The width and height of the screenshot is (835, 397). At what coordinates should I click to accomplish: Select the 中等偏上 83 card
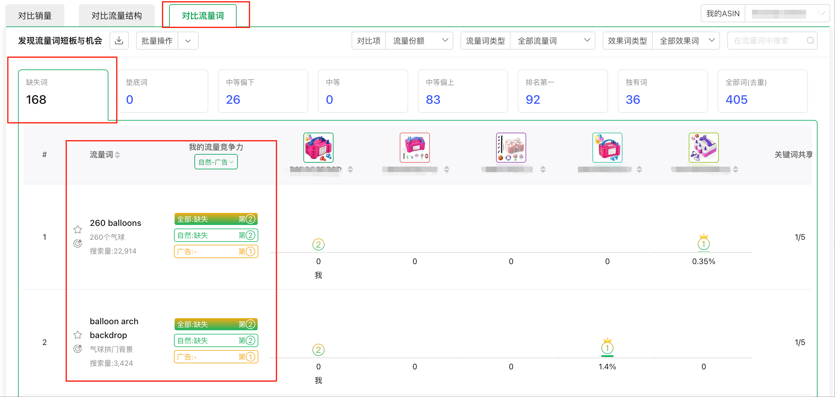[463, 91]
